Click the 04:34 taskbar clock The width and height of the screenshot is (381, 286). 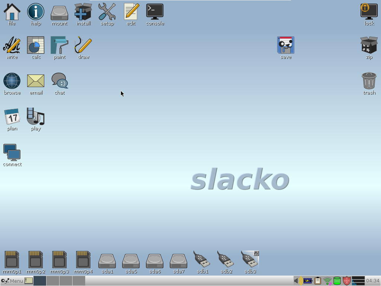click(373, 281)
